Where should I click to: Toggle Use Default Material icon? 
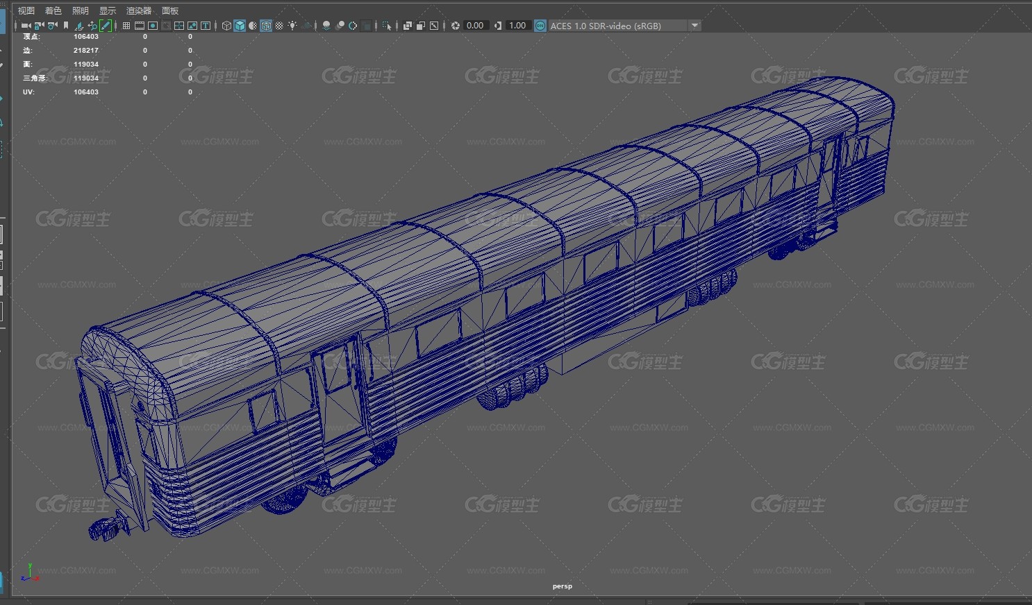(253, 26)
